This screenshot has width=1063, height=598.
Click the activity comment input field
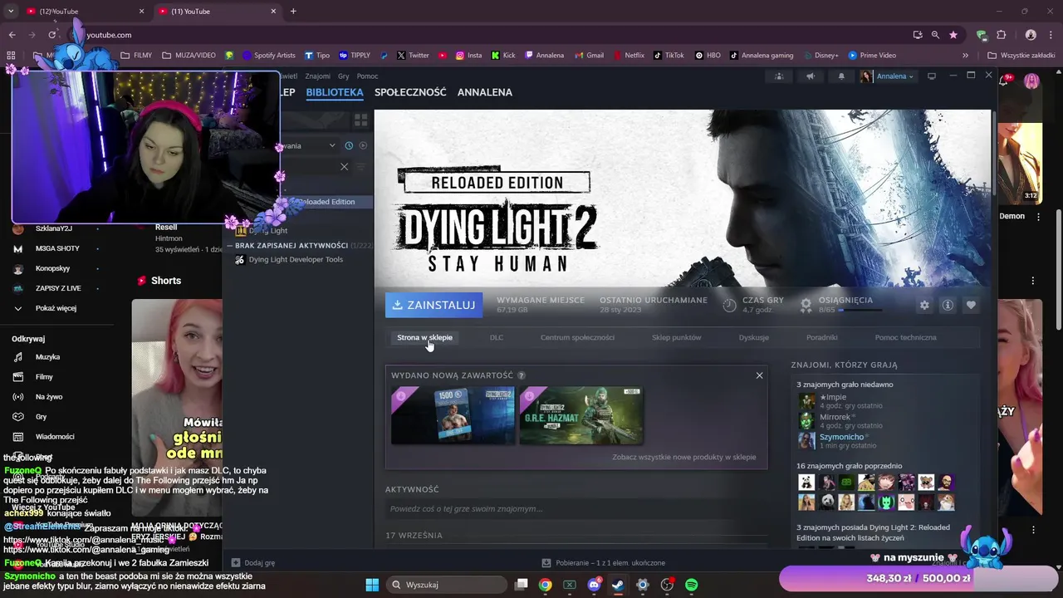(x=576, y=508)
